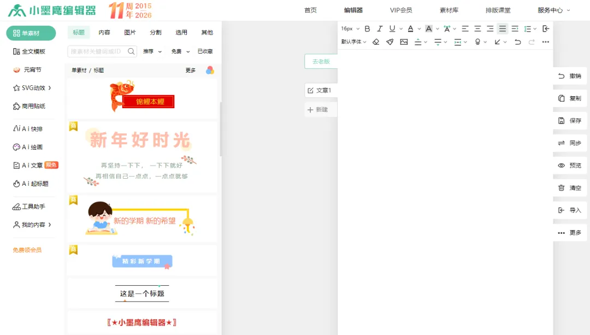Click the diagonal arrow toolbar icon
Screen dimensions: 590x335
click(x=498, y=42)
